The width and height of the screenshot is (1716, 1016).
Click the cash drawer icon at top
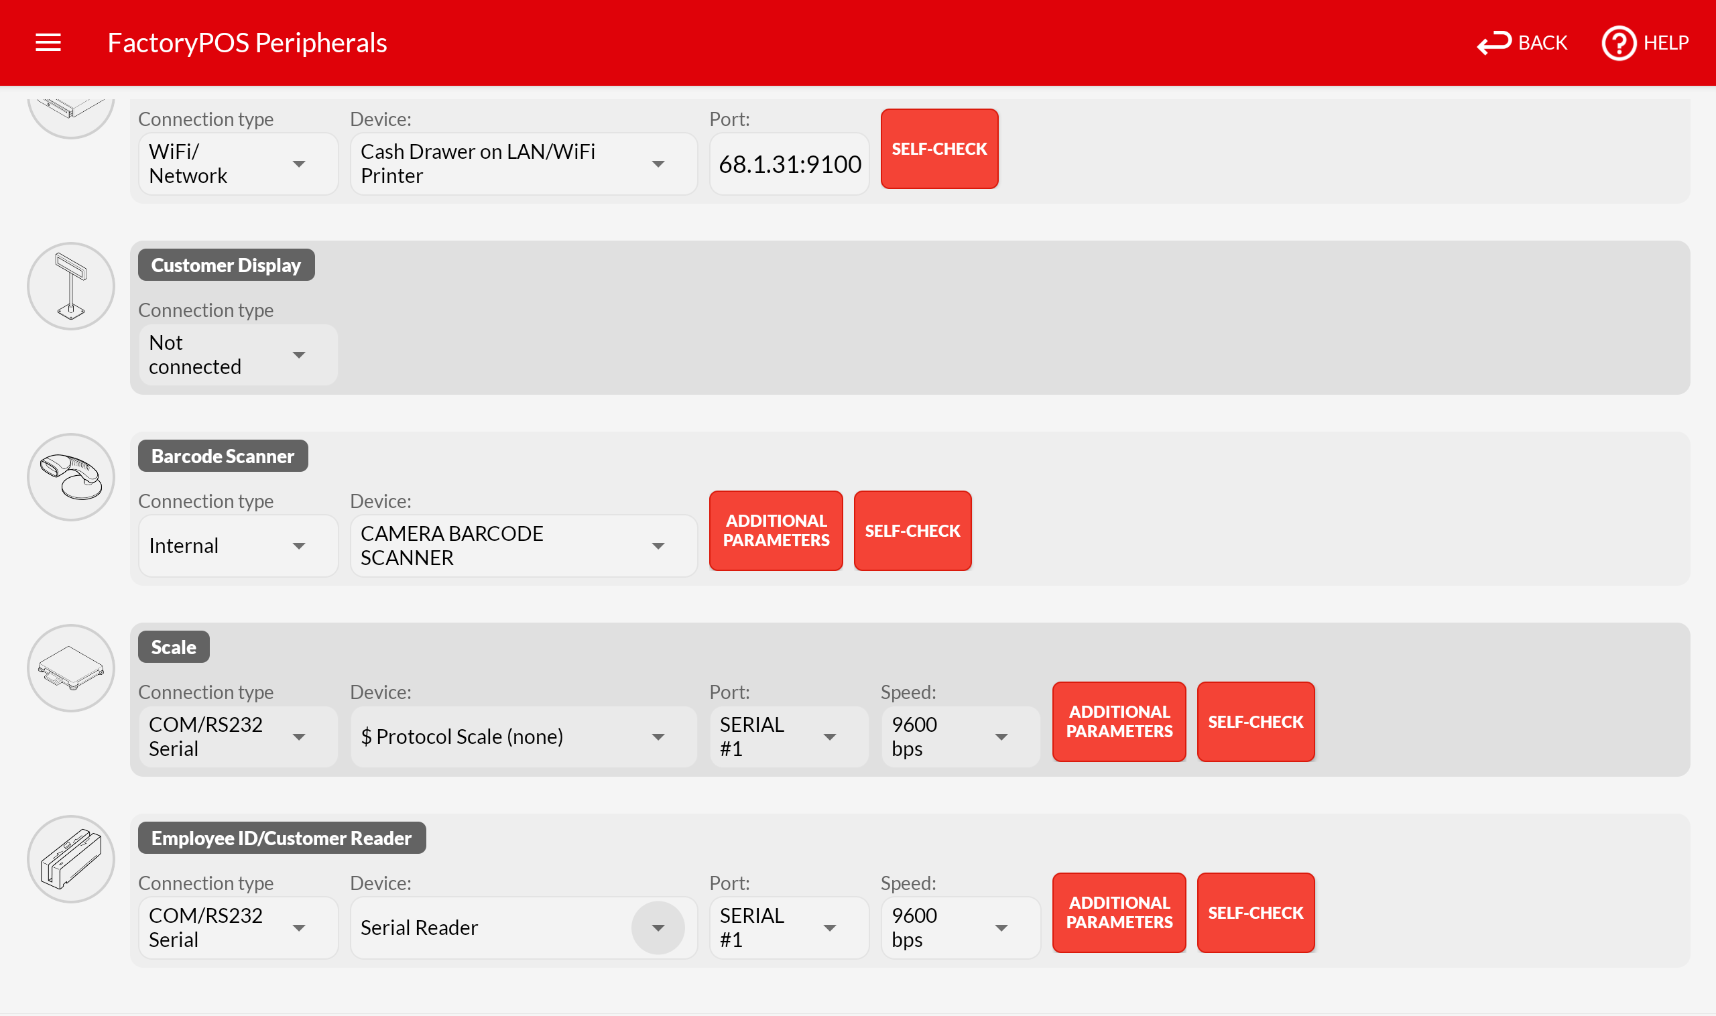(x=70, y=111)
